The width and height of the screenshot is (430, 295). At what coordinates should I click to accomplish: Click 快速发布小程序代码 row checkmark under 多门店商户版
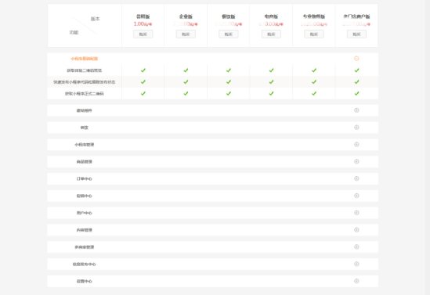point(356,82)
